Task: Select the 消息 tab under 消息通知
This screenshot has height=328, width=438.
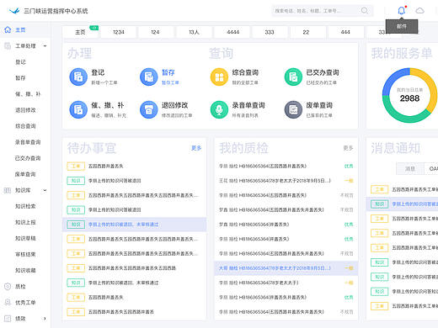Action: (410, 168)
